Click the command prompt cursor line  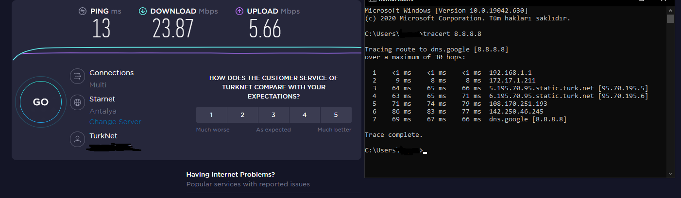(395, 150)
